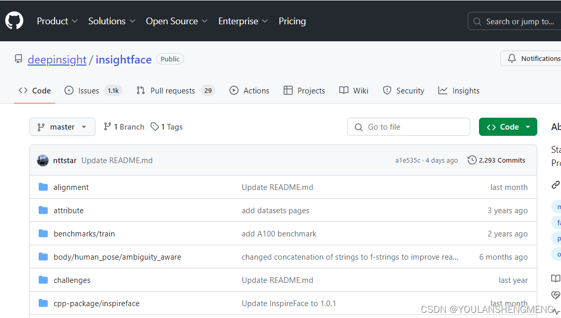Open the benchmarks/train folder

pos(84,233)
